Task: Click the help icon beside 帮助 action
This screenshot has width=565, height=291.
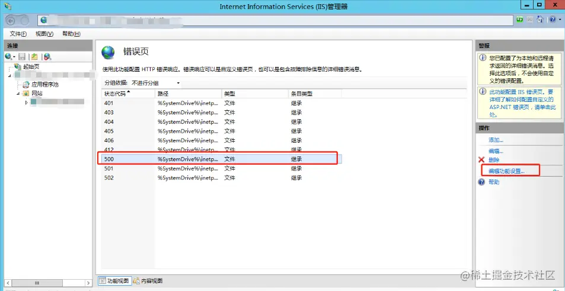Action: pos(481,182)
